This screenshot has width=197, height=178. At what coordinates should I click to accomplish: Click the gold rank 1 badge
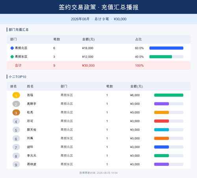click(16, 95)
